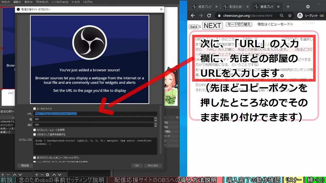Click the NEXT button on the web page
This screenshot has width=326, height=183.
pos(212,26)
